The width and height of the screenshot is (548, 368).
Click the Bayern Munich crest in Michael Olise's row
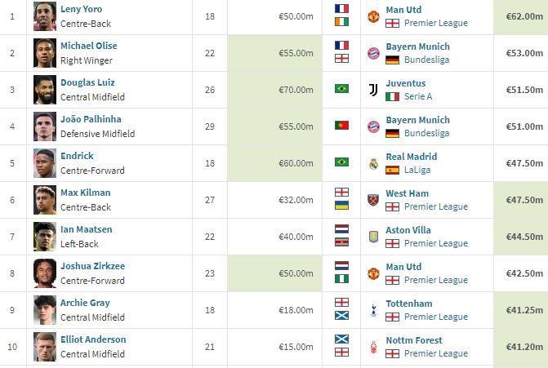[373, 53]
